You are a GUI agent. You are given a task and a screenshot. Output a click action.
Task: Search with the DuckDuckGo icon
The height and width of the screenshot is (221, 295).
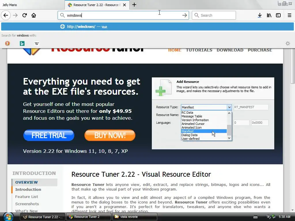click(x=7, y=43)
